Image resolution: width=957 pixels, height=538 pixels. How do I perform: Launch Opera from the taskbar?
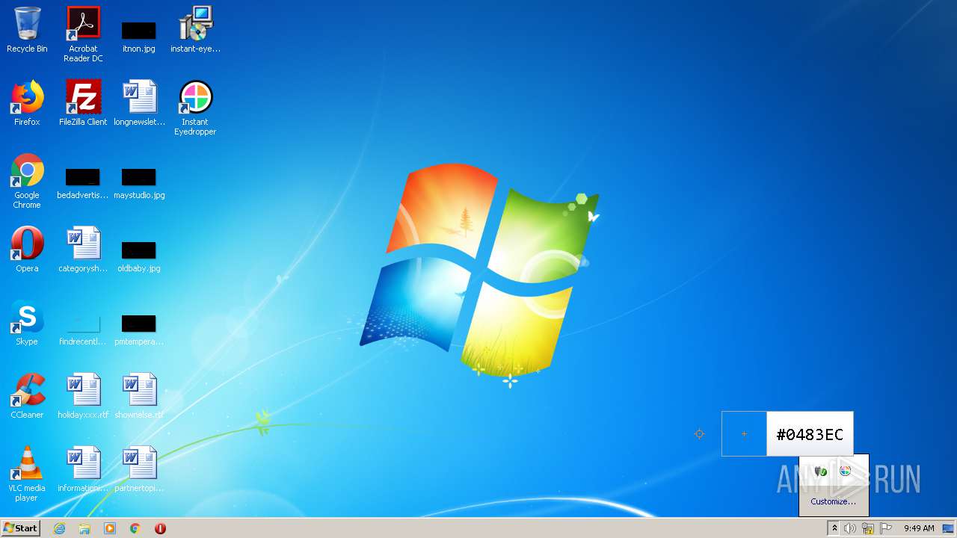click(x=160, y=528)
